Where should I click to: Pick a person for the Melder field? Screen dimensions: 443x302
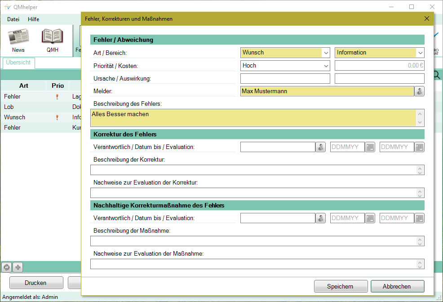419,91
